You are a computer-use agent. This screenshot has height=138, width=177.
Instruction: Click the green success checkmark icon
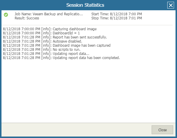click(6, 15)
